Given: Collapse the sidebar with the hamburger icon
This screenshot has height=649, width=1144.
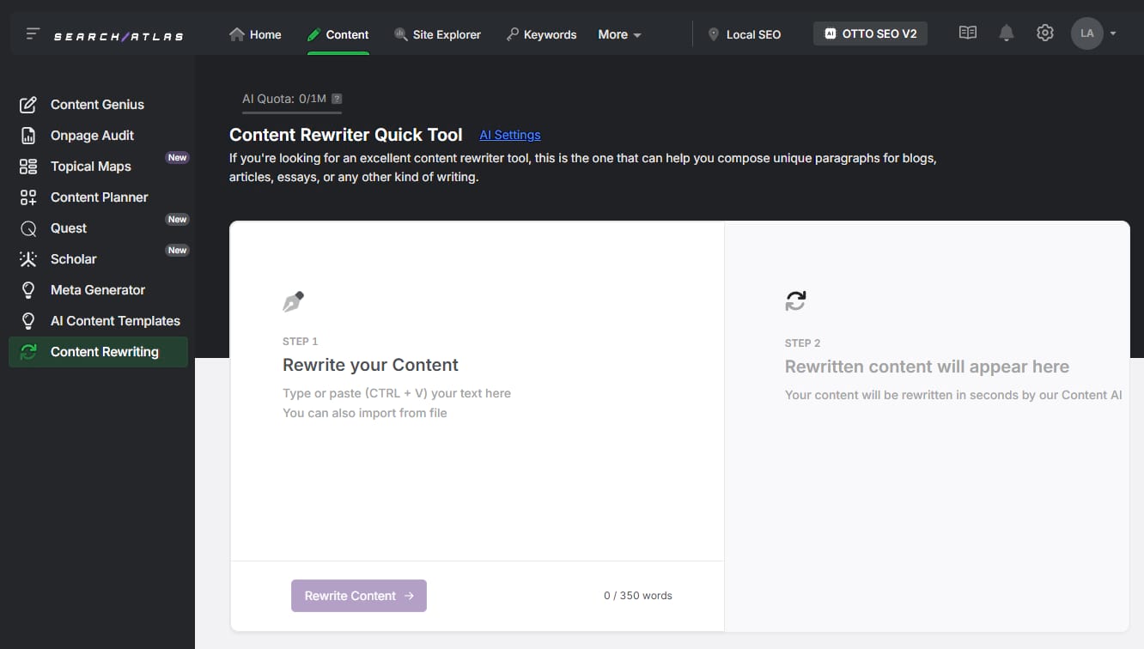Looking at the screenshot, I should [x=31, y=33].
